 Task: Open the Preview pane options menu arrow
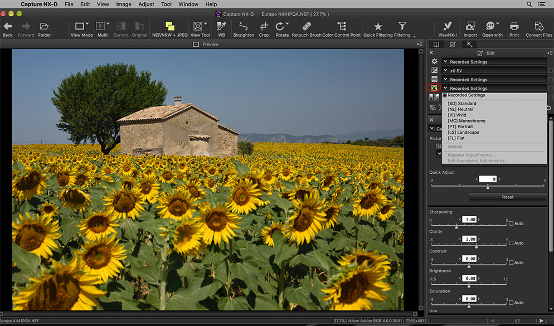[419, 44]
